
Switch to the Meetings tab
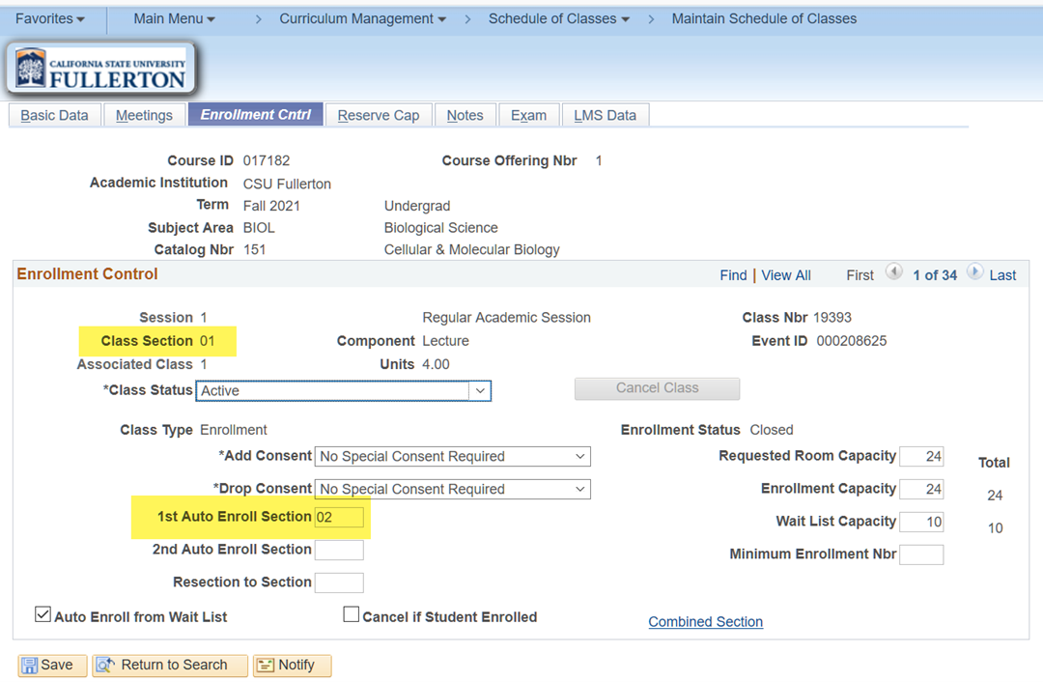pyautogui.click(x=144, y=115)
